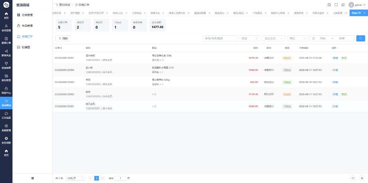Close the 商城订单 tab
The height and width of the screenshot is (183, 368).
tap(364, 13)
